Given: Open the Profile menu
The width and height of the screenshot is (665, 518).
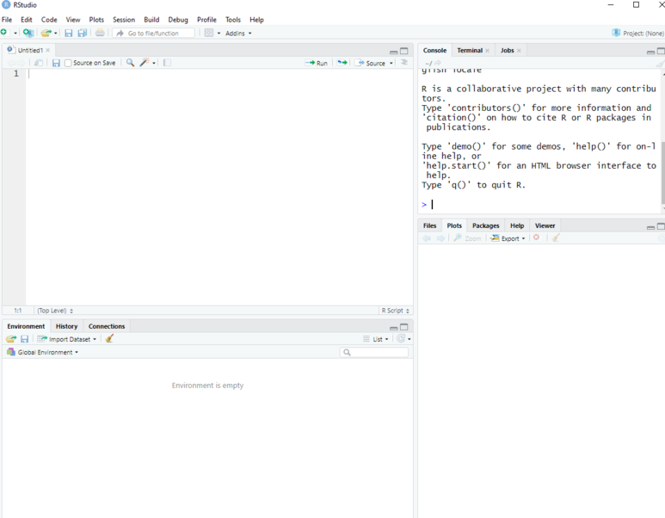Looking at the screenshot, I should (x=206, y=20).
